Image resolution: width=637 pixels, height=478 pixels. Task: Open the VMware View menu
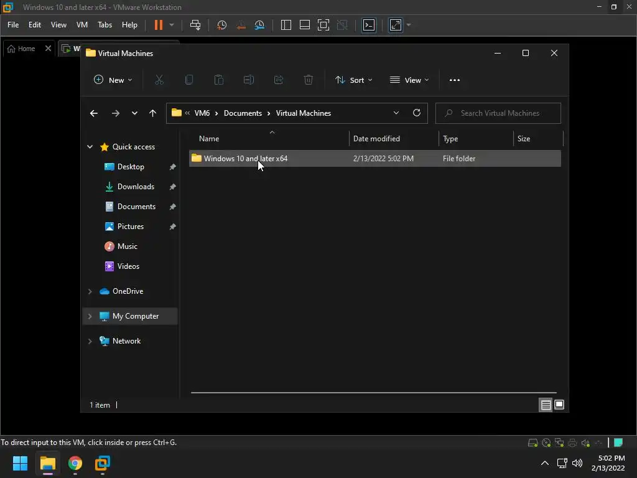(x=58, y=25)
